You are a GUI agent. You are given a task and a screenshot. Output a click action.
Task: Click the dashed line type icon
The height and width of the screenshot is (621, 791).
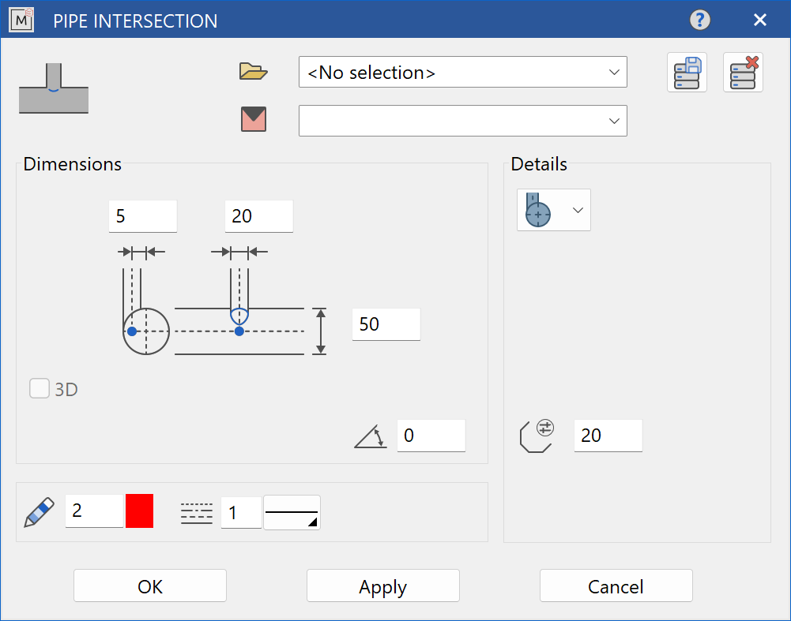pos(197,513)
